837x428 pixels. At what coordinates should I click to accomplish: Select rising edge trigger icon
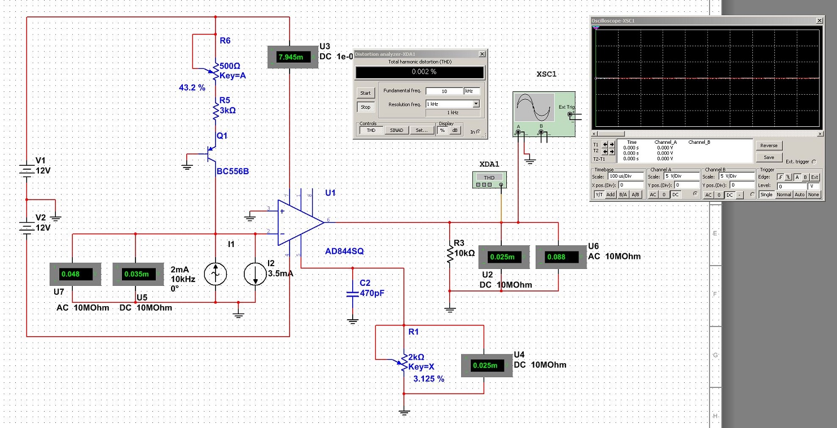click(x=781, y=177)
